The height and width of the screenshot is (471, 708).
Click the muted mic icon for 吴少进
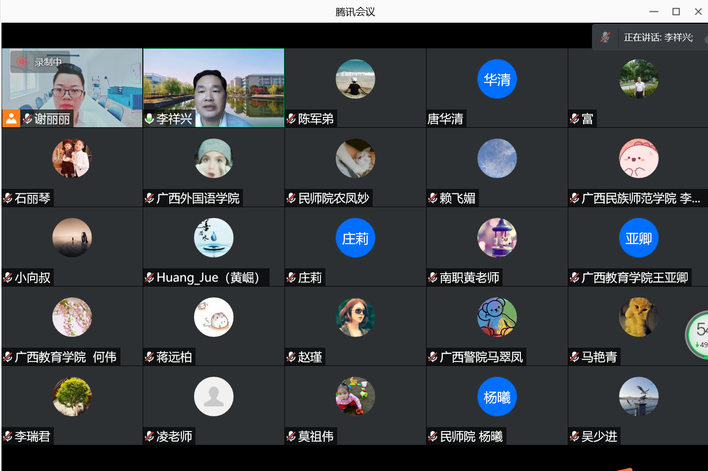(575, 436)
